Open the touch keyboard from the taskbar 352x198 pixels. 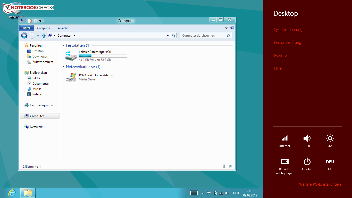tap(194, 193)
